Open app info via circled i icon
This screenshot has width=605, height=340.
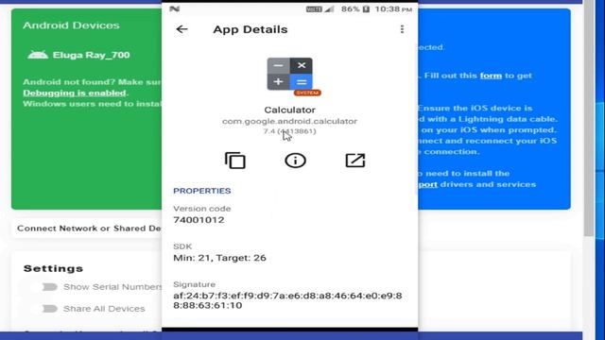tap(295, 161)
